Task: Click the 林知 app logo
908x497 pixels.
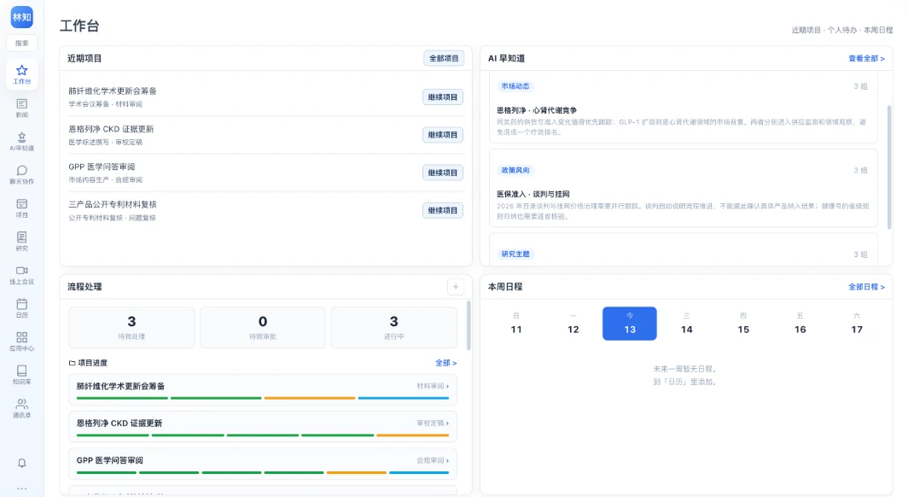Action: 21,17
